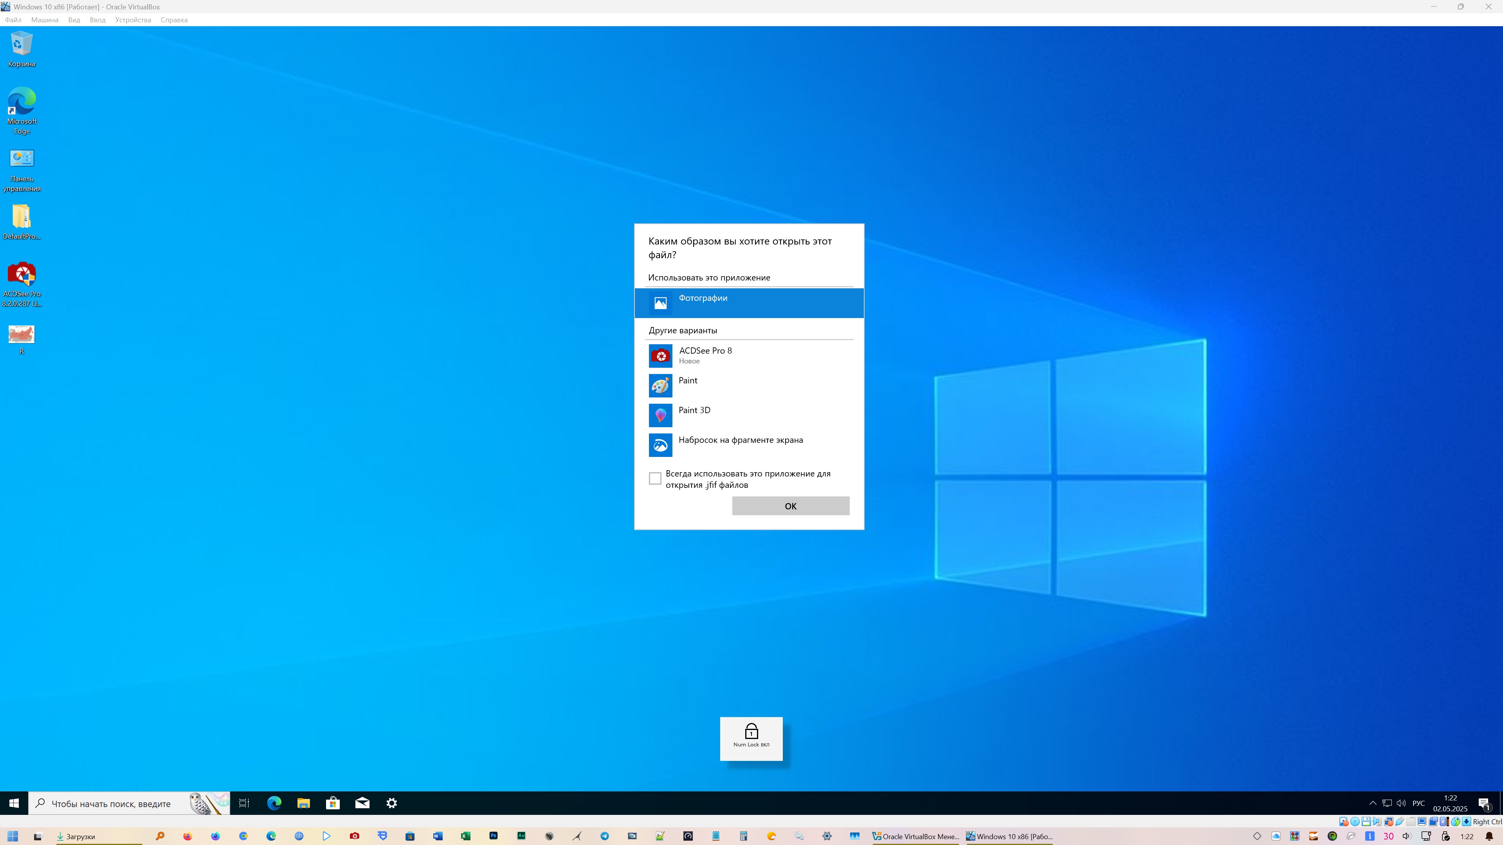
Task: Open the Машина menu in VirtualBox
Action: [x=44, y=20]
